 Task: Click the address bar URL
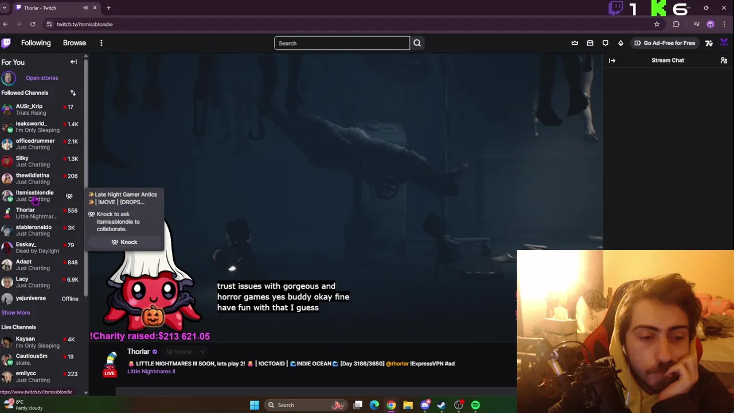84,24
